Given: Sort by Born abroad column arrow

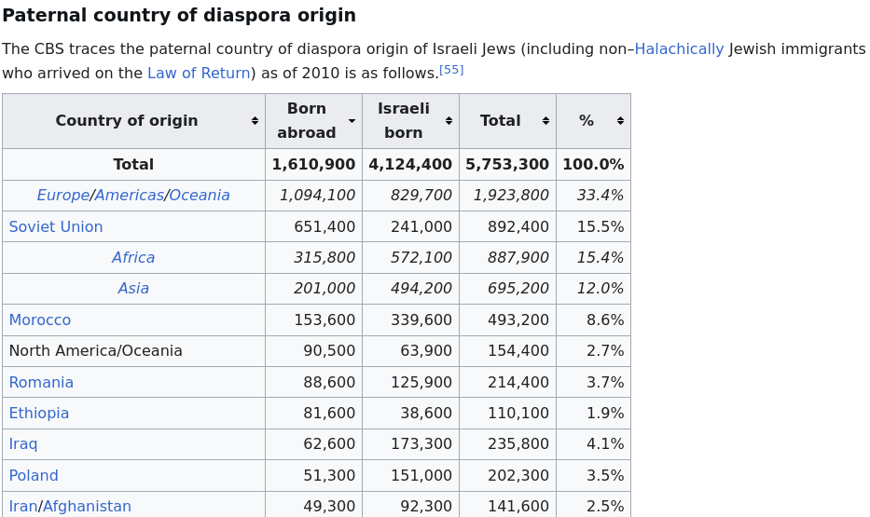Looking at the screenshot, I should click(352, 121).
